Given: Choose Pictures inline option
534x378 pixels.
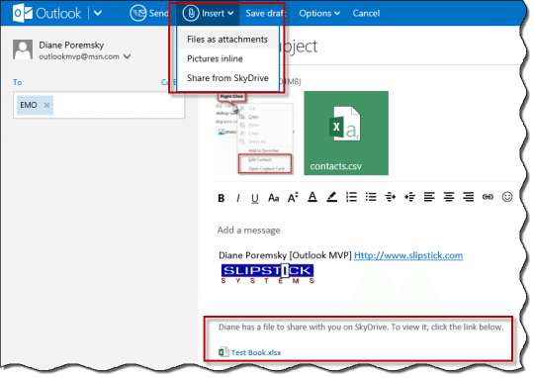Looking at the screenshot, I should (215, 58).
